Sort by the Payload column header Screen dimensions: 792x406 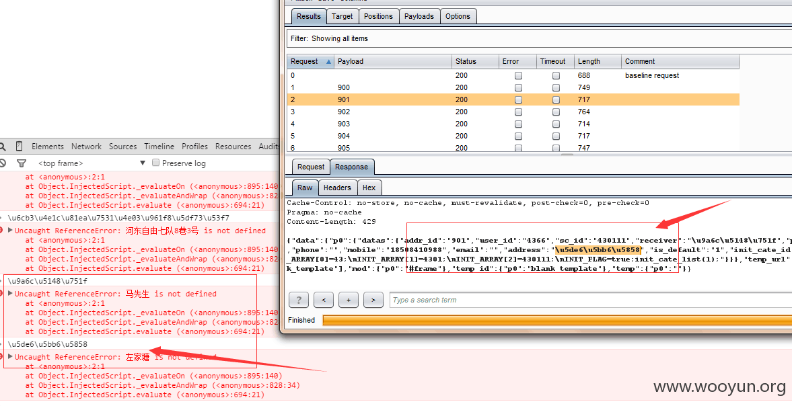pos(393,62)
